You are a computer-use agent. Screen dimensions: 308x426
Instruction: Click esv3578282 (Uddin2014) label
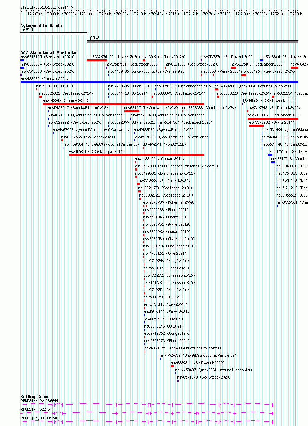point(271,122)
